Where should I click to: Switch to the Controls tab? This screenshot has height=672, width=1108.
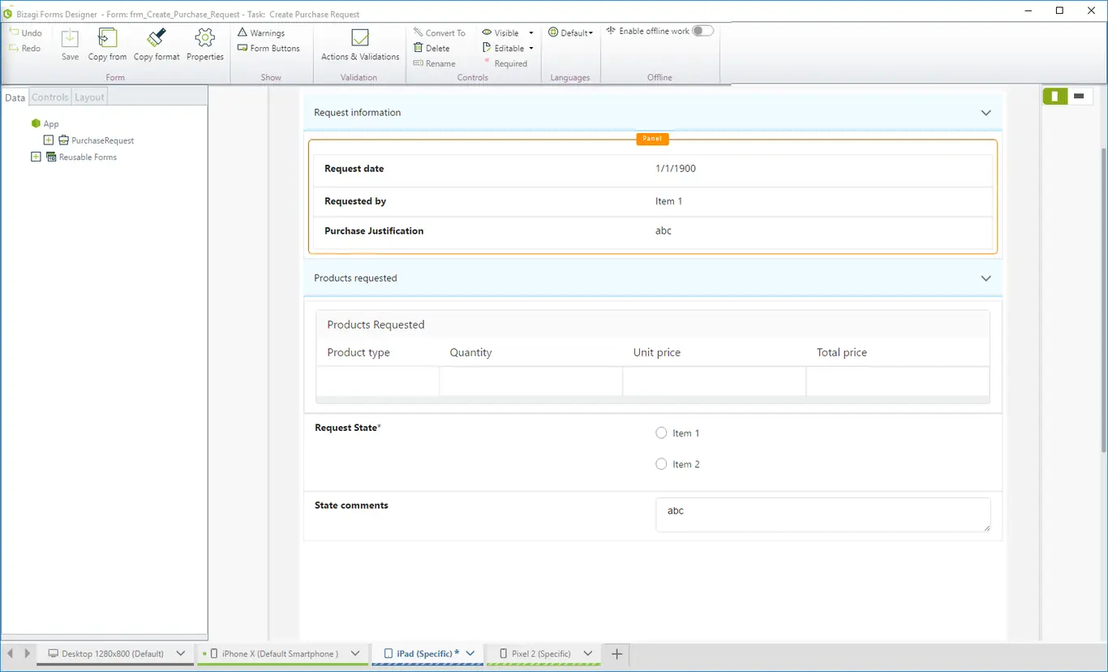(49, 97)
